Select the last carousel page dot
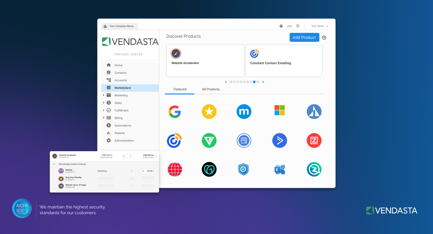The image size is (433, 234). (258, 82)
